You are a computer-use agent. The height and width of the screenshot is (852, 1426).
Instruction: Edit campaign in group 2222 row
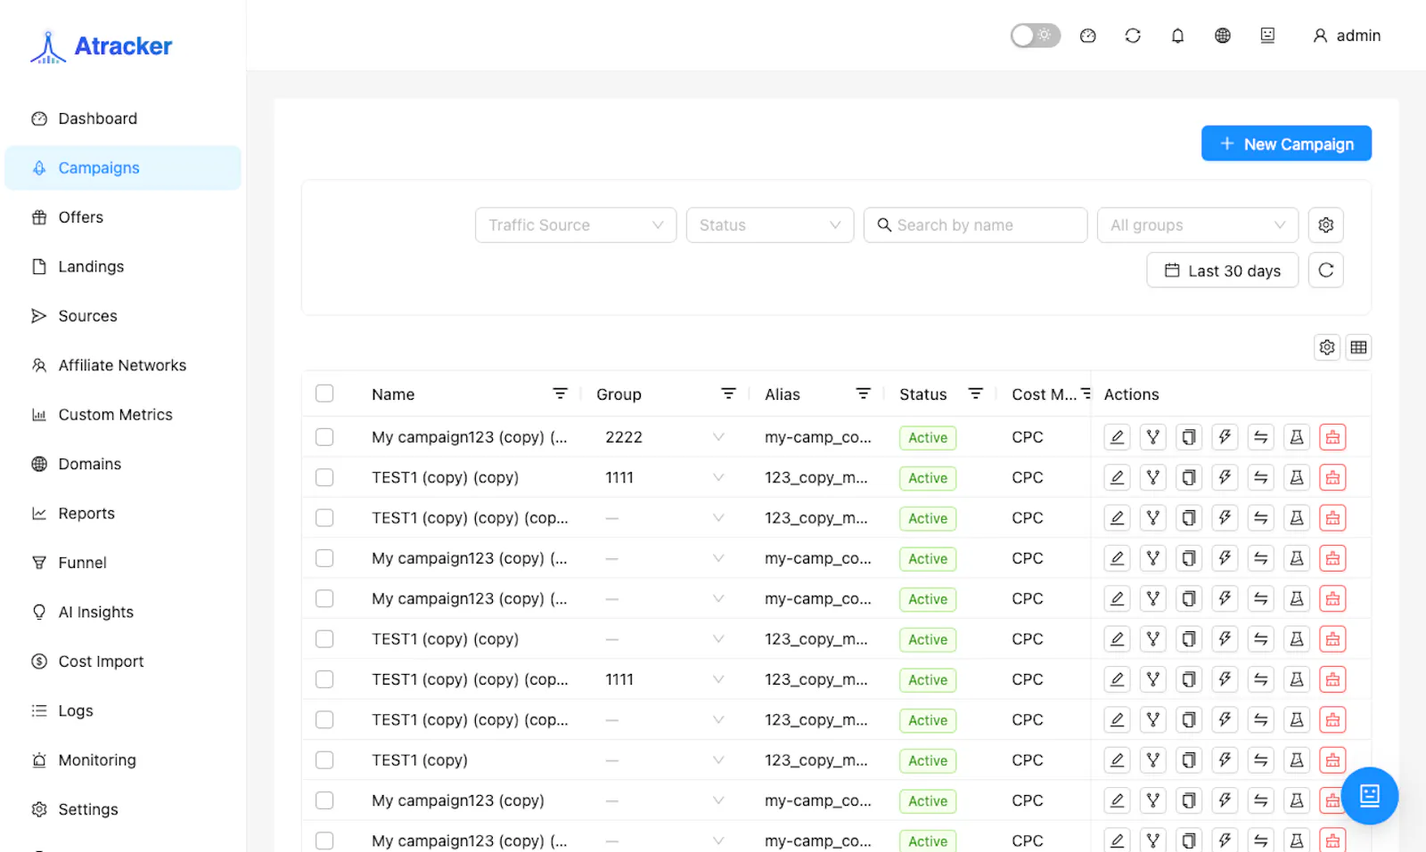click(x=1117, y=437)
